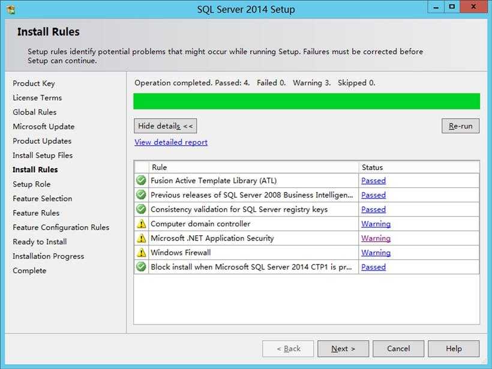This screenshot has height=369, width=492.
Task: Open Passed status for Block install CTP1 rule
Action: pos(373,267)
